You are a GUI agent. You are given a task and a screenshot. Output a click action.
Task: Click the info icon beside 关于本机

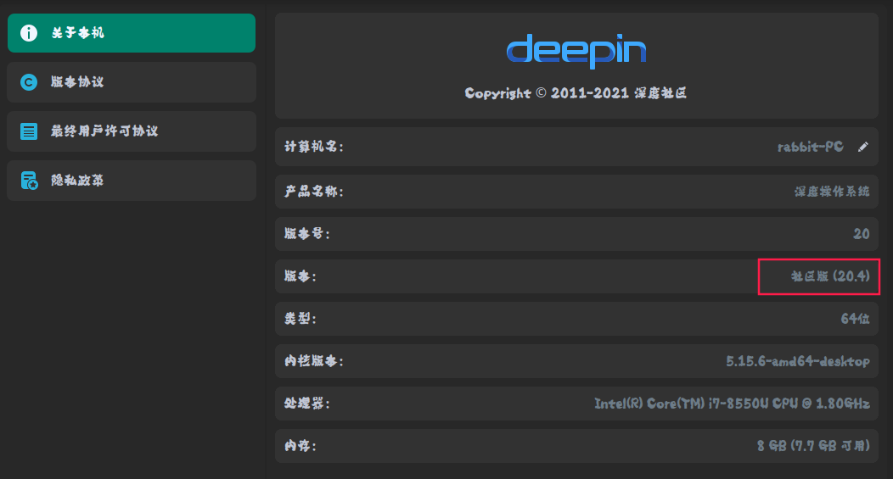[x=29, y=33]
